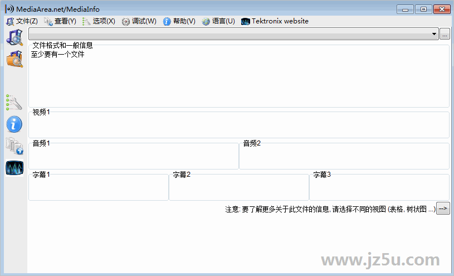
Task: Open the Tektronix website menu item
Action: pyautogui.click(x=275, y=21)
